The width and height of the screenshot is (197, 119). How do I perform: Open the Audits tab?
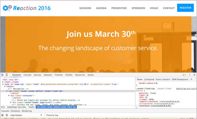pos(90,75)
